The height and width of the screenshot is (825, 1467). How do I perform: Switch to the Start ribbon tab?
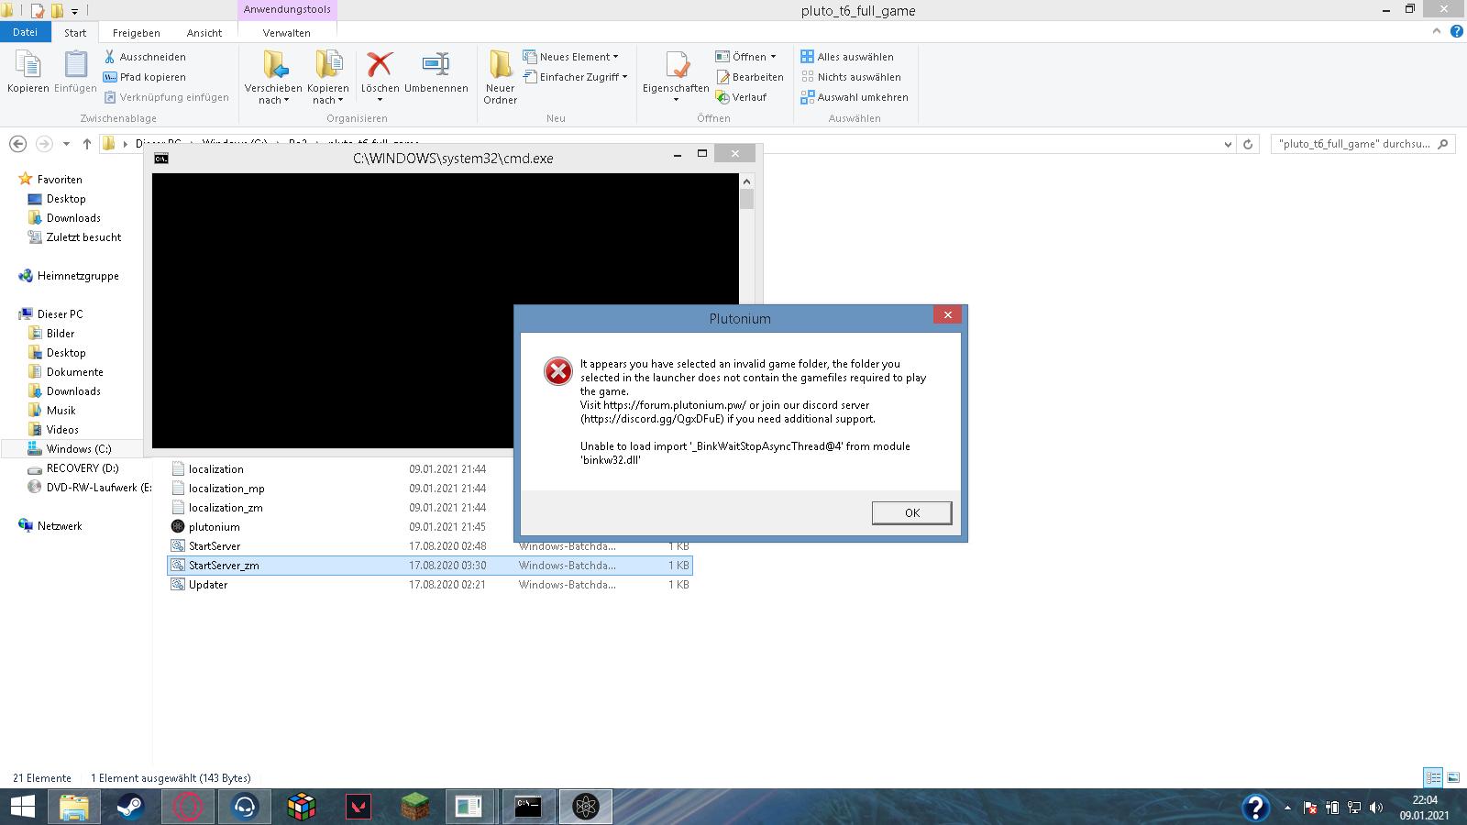75,32
